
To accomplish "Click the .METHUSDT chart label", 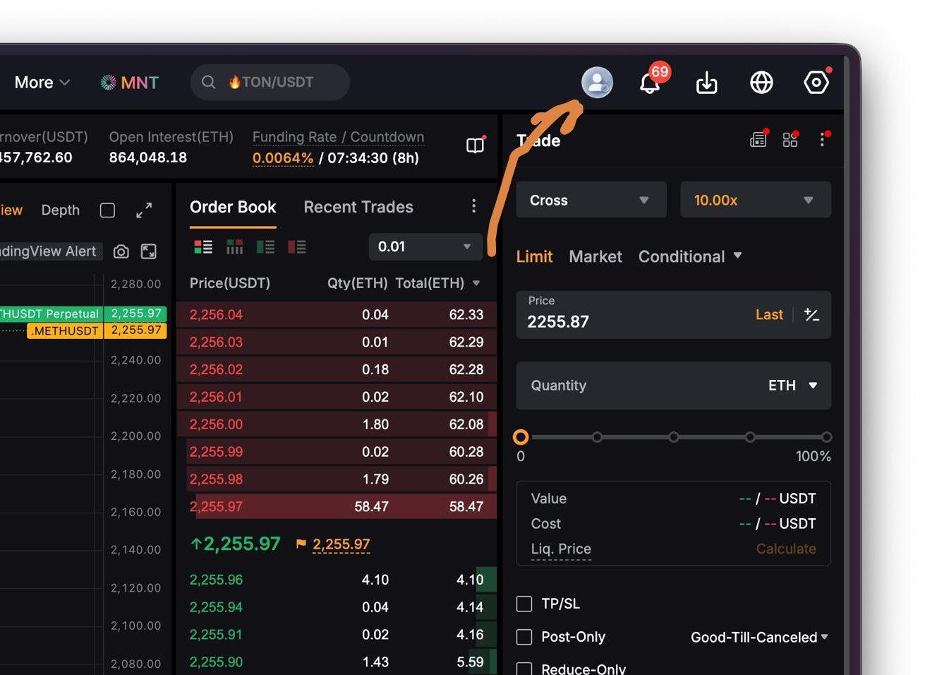I will [65, 330].
